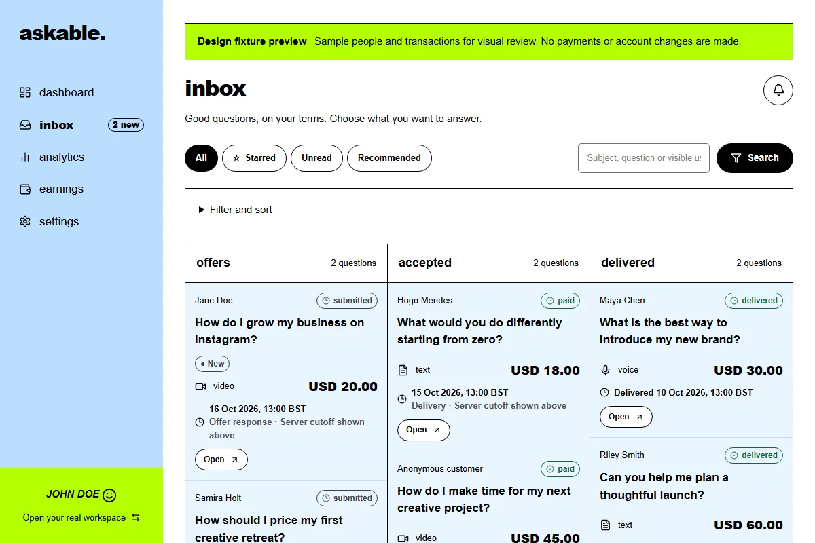
Task: Click the submitted status badge on Jane Doe
Action: [347, 301]
